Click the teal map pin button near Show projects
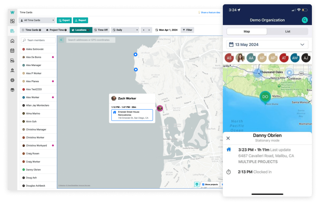 (x=197, y=185)
